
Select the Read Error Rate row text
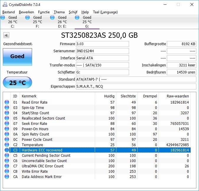35,102
